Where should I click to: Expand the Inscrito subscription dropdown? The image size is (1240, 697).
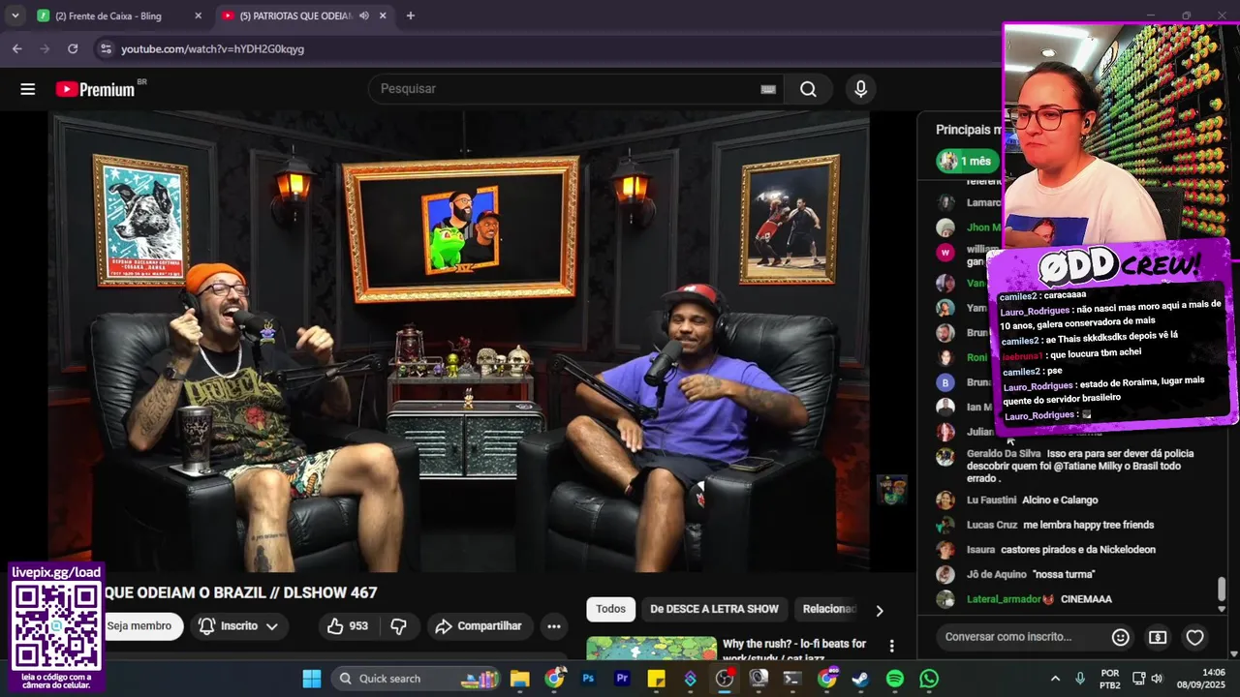tap(239, 626)
